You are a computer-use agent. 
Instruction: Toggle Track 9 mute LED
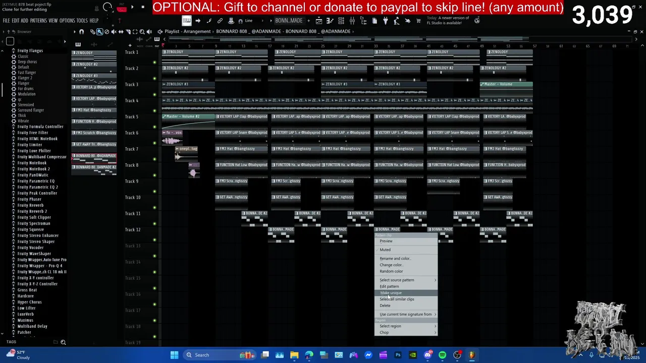[x=154, y=191]
